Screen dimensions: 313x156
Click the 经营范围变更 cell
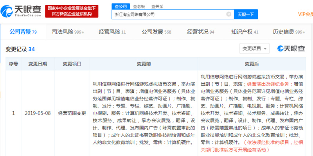[72, 113]
